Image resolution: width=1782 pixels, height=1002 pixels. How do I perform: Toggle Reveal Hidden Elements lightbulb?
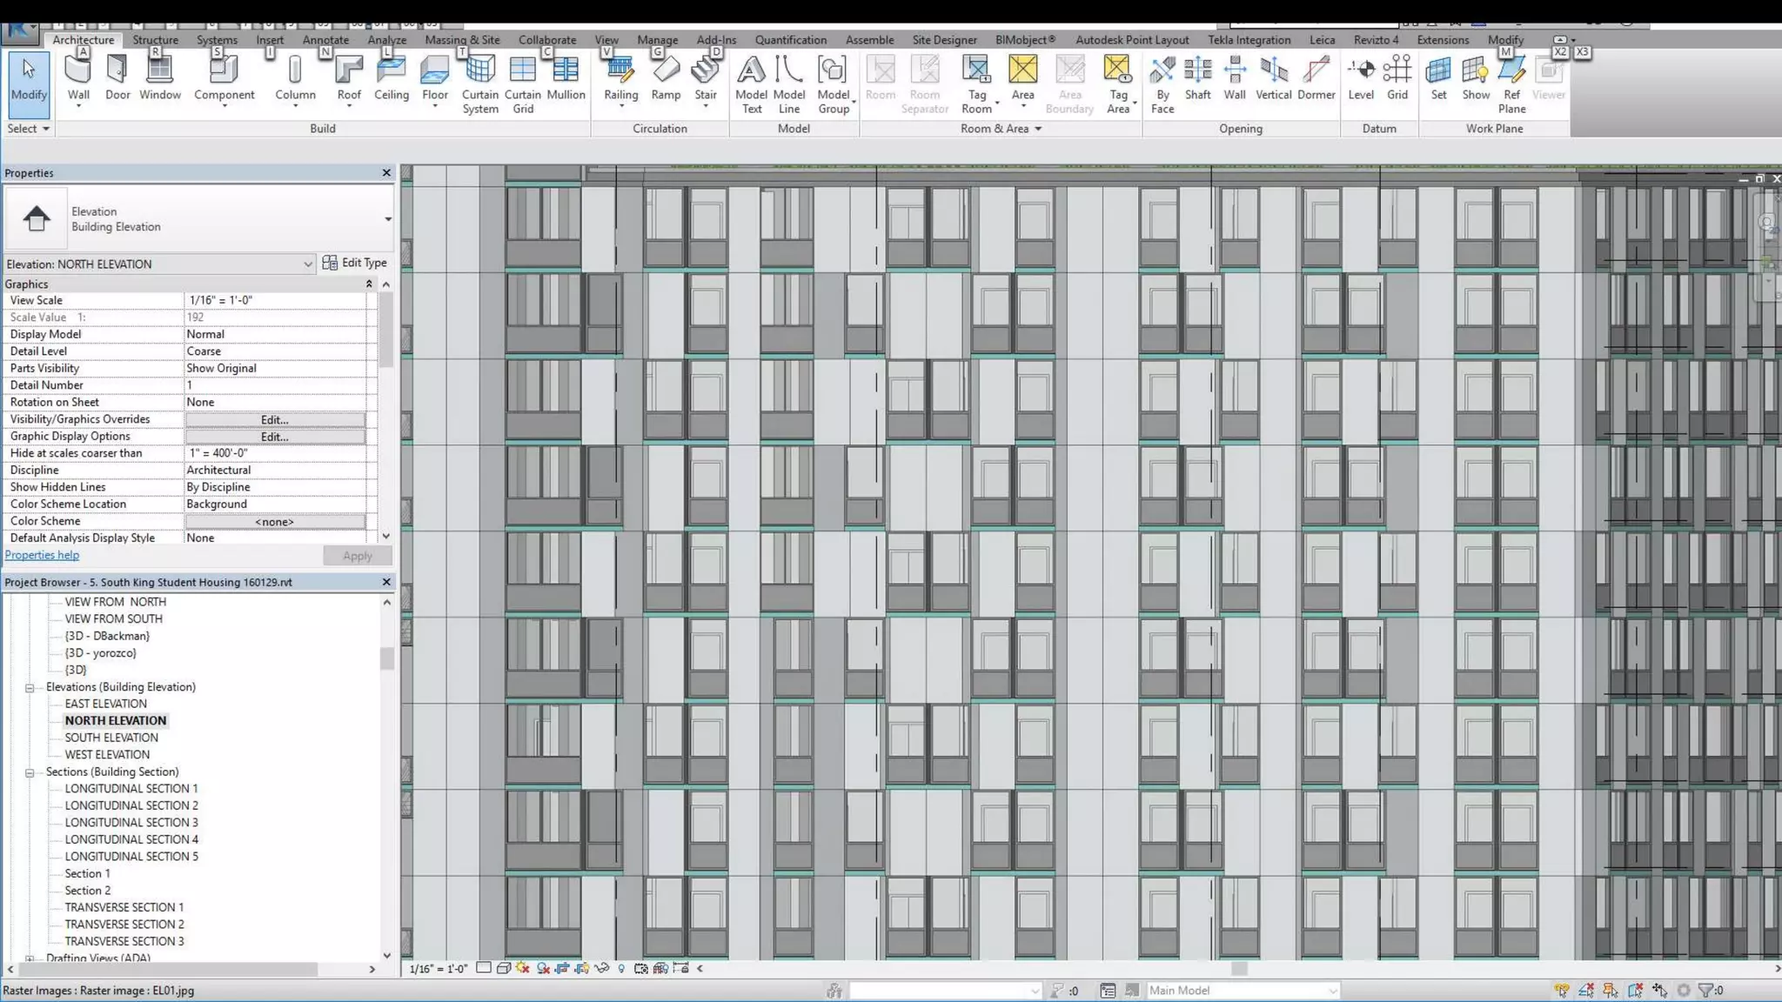coord(621,968)
